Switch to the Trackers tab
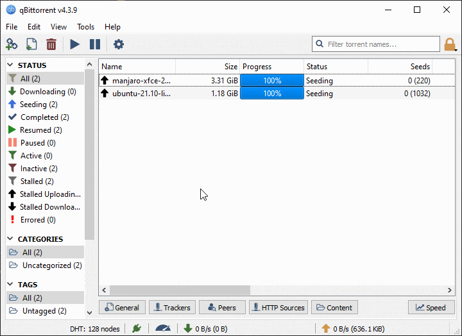 tap(173, 307)
